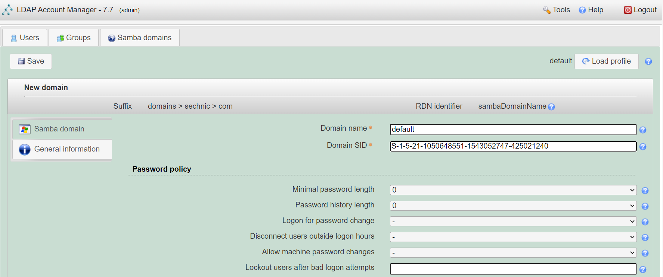Open help for Domain name field
The width and height of the screenshot is (663, 277).
[x=643, y=130]
